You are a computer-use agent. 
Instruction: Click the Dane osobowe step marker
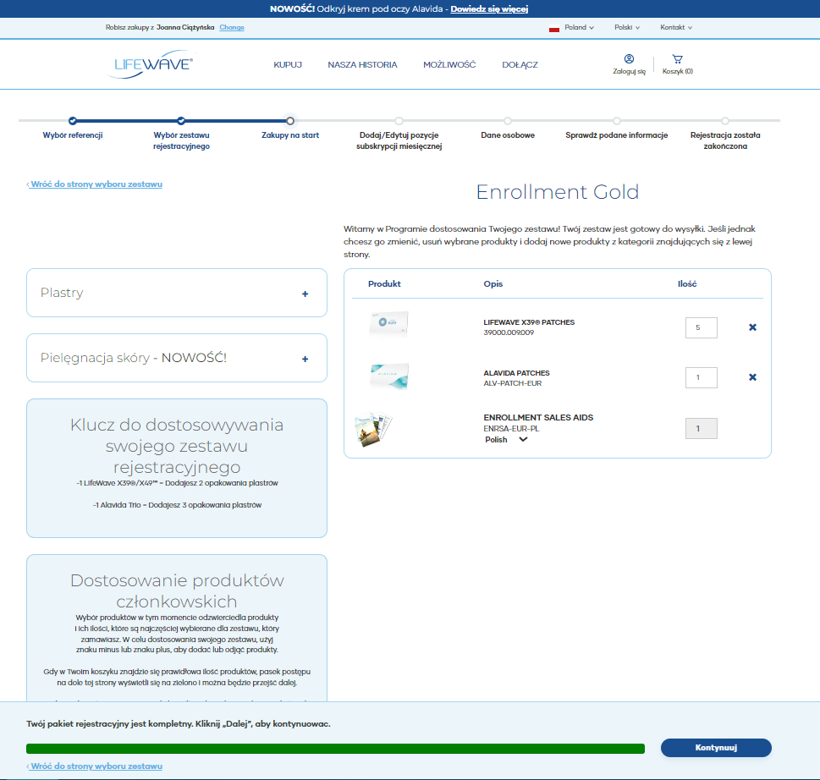tap(508, 121)
